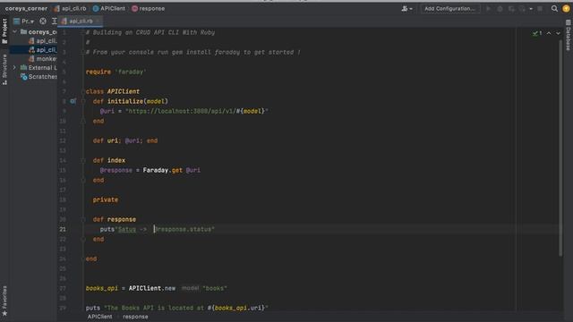The width and height of the screenshot is (573, 322).
Task: Open the user account icon menu
Action: tap(406, 8)
